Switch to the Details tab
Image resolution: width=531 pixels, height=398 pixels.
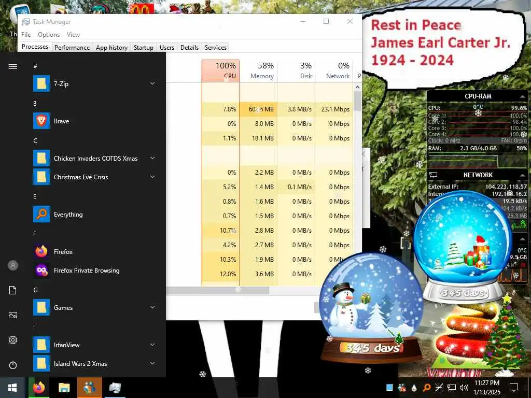tap(189, 47)
